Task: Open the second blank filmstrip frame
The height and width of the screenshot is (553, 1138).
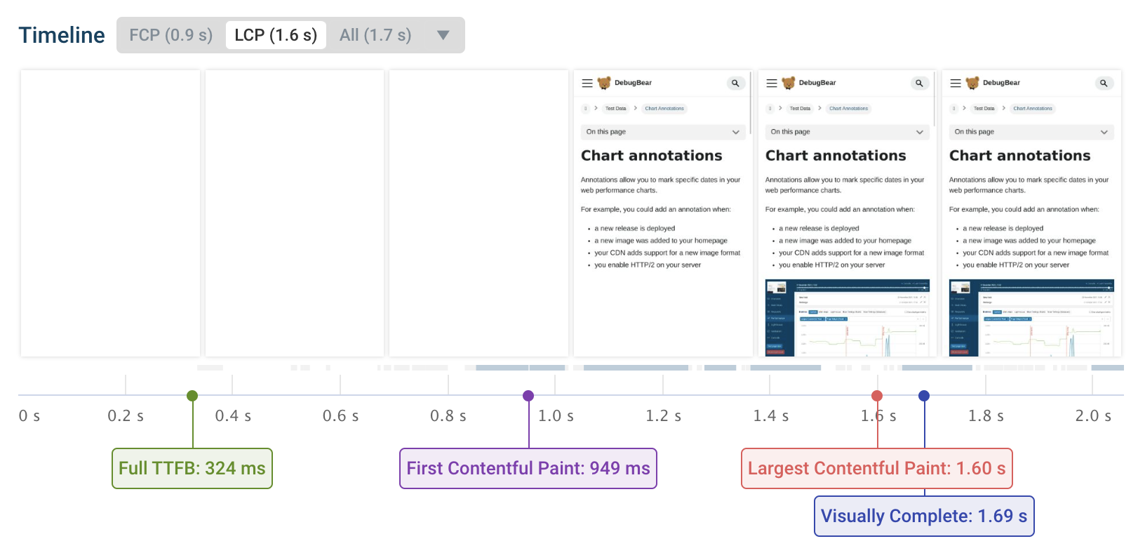Action: 295,213
